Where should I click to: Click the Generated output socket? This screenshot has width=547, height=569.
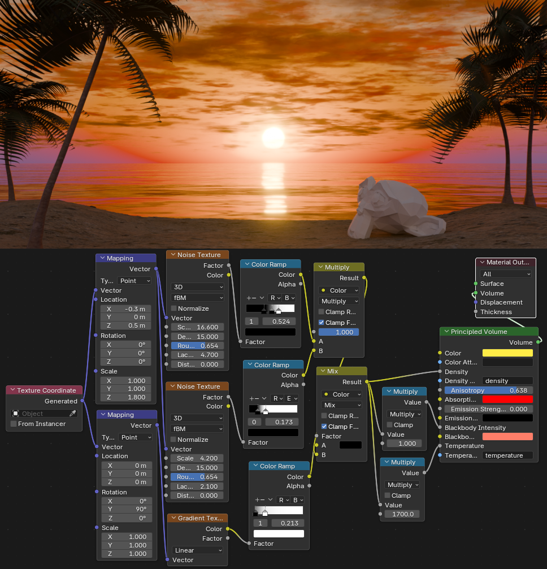click(x=83, y=401)
